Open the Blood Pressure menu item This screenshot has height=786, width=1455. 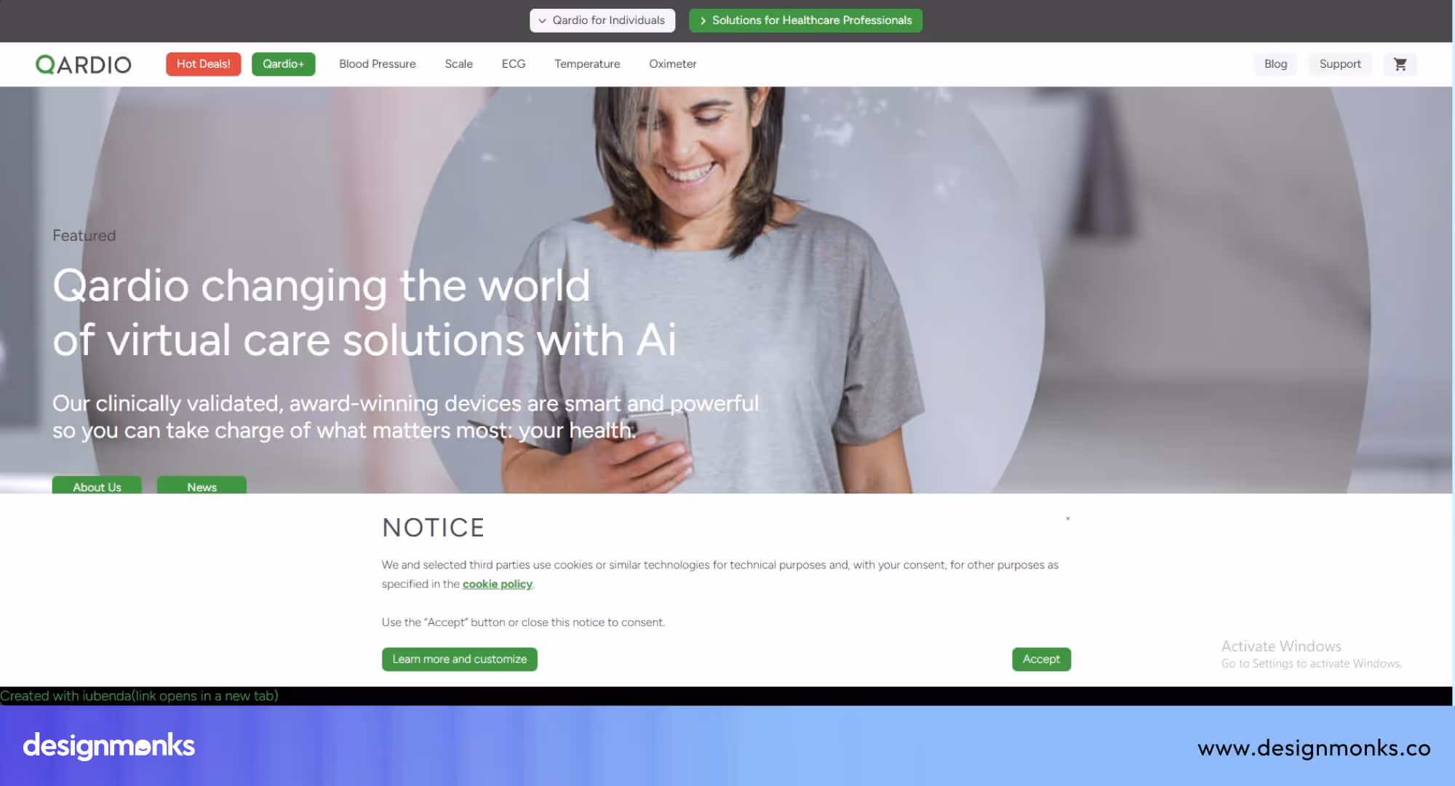[x=378, y=64]
